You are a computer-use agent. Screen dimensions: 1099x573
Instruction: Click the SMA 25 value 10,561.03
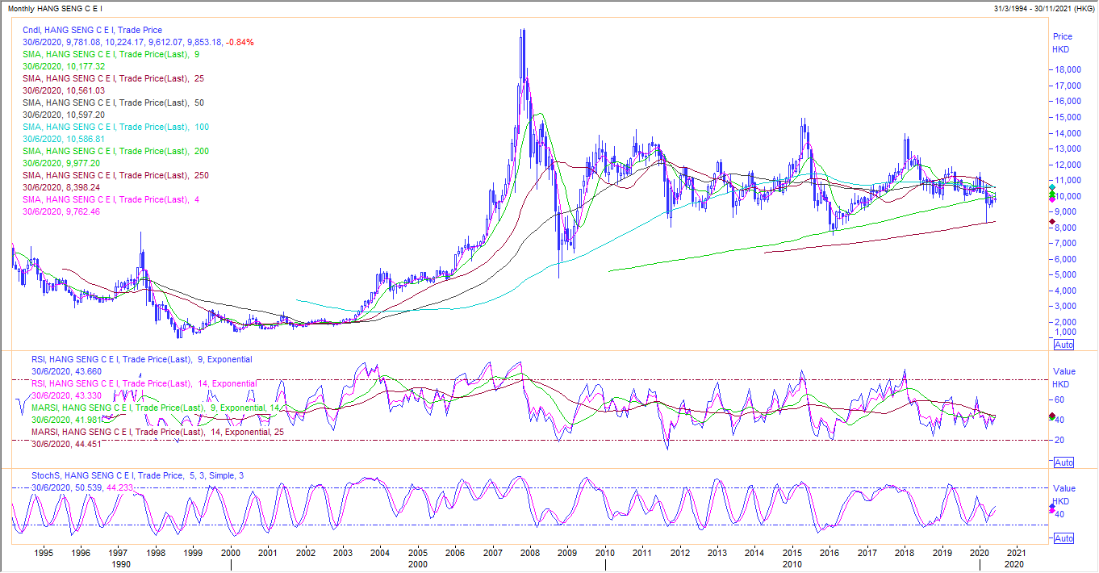coord(86,90)
